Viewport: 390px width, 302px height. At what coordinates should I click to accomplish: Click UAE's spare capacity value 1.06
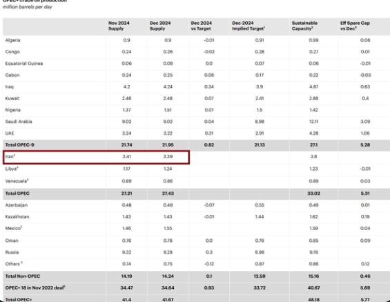click(365, 133)
